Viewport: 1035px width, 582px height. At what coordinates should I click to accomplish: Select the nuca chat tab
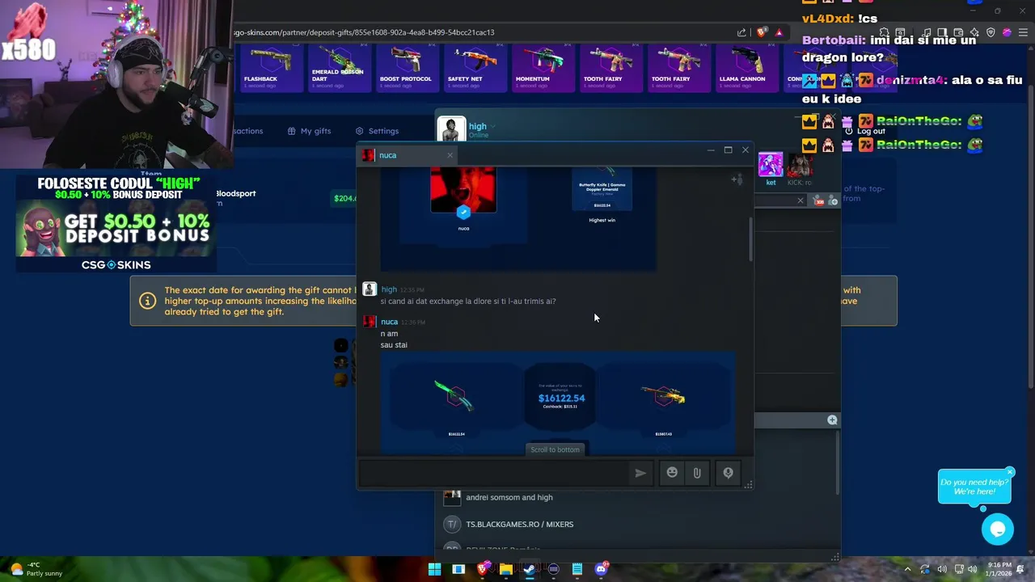click(x=408, y=155)
